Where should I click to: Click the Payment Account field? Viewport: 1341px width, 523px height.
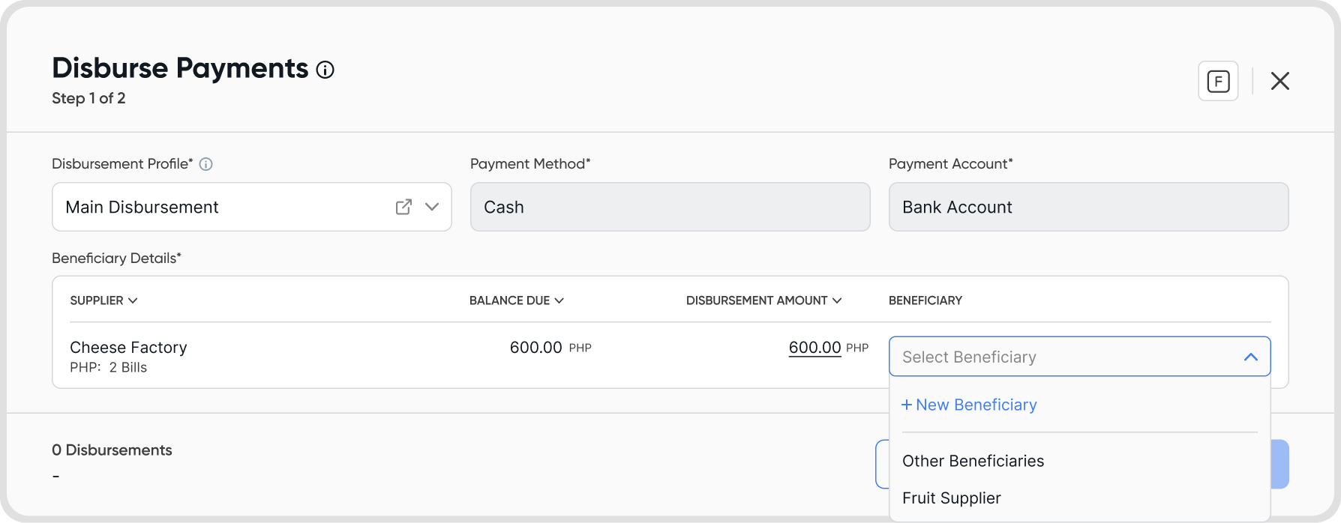point(1087,207)
